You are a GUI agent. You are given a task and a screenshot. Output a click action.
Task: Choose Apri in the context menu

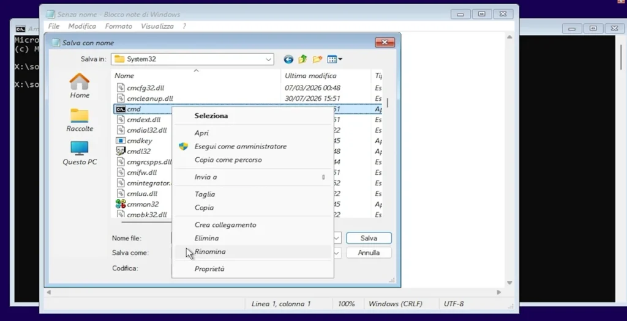coord(252,133)
